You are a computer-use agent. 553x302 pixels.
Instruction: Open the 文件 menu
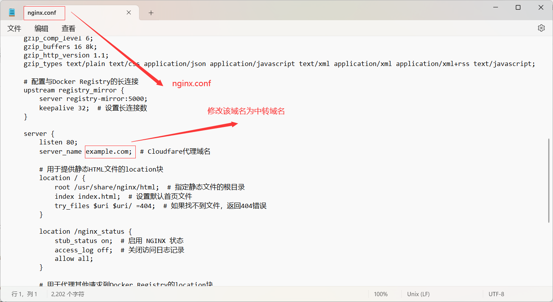point(14,28)
